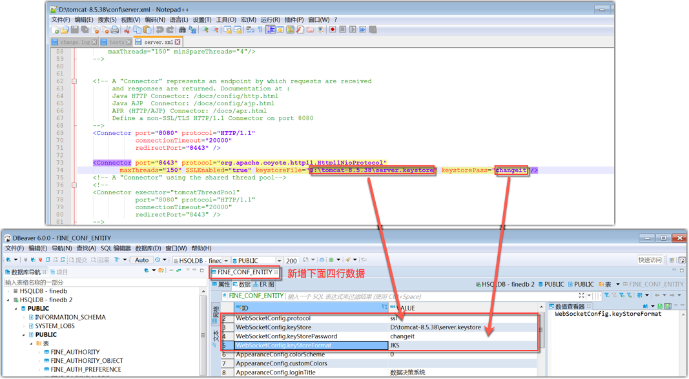Click New file icon in Notepad++ toolbar
This screenshot has height=379, width=689.
coord(56,30)
